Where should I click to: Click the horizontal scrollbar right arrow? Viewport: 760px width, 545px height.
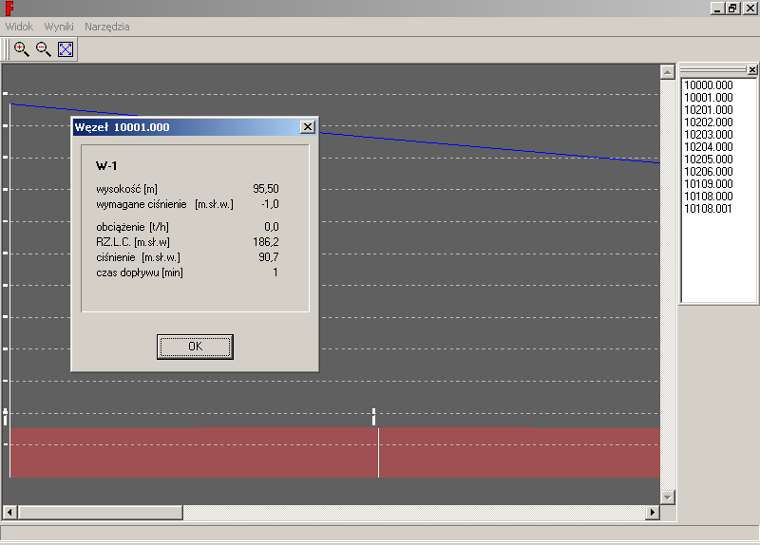[652, 513]
